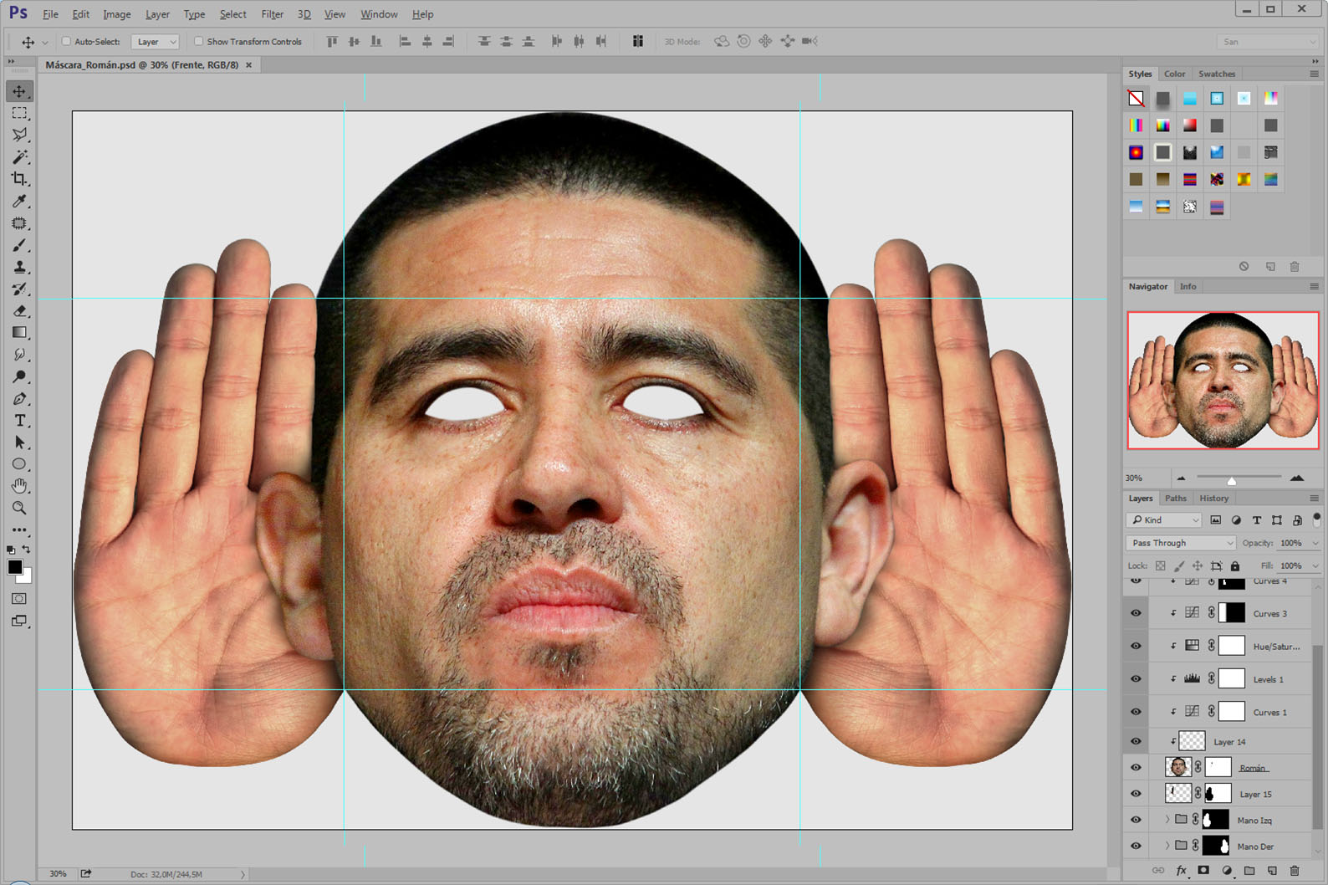Switch to the History tab

(1213, 499)
